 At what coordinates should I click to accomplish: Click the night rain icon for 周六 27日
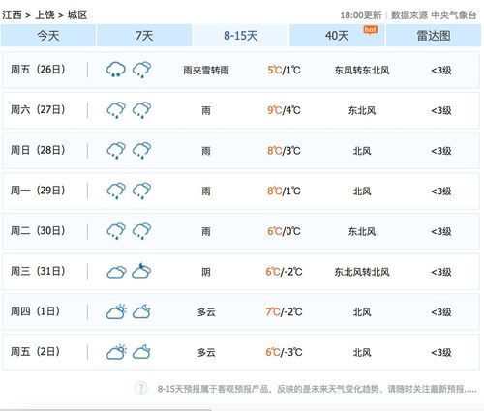click(x=141, y=110)
